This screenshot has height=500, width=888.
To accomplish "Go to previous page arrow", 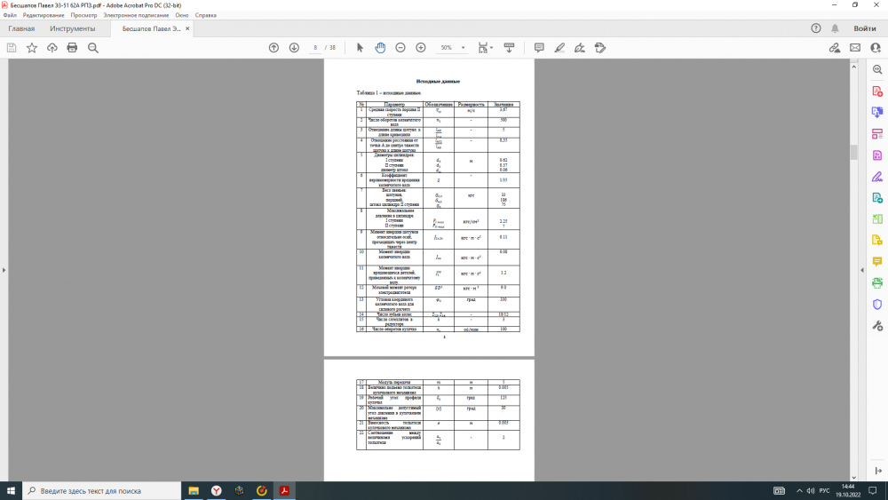I will pyautogui.click(x=274, y=48).
